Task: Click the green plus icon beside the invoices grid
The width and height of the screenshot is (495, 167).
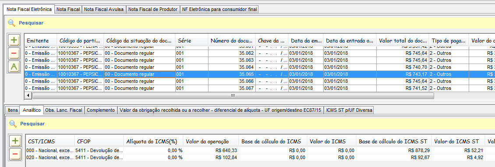Action: click(14, 40)
